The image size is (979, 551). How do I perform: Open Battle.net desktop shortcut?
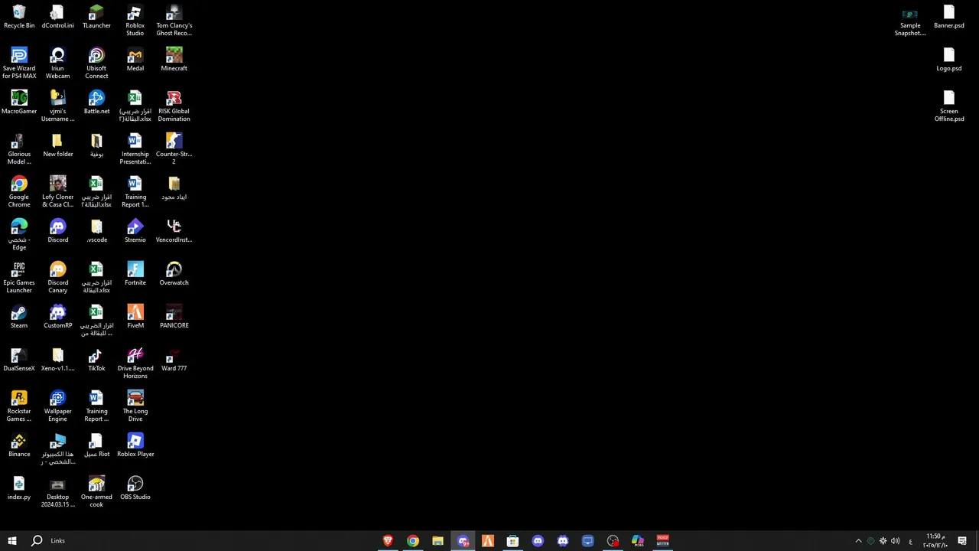tap(96, 103)
